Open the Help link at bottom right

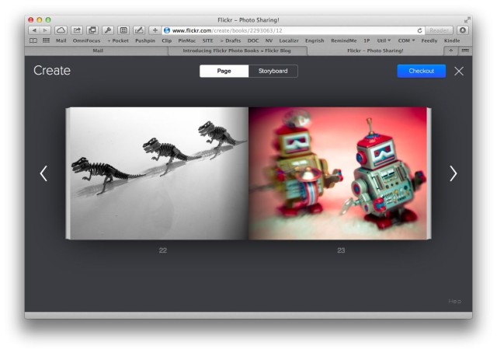pos(454,301)
